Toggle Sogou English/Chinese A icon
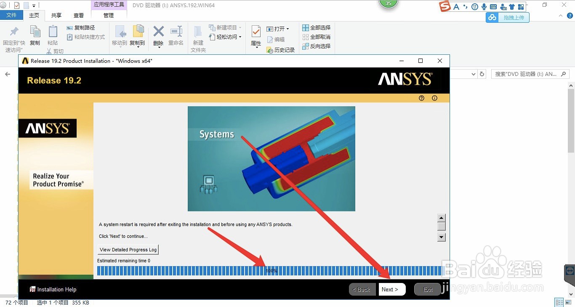 coord(457,7)
